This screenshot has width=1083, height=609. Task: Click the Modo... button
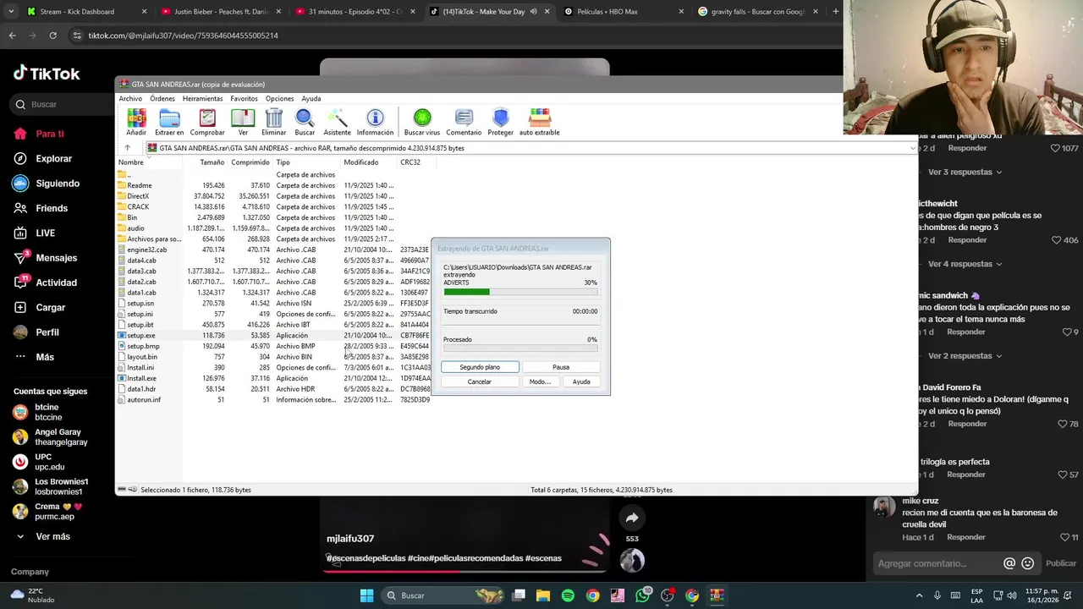click(x=540, y=381)
